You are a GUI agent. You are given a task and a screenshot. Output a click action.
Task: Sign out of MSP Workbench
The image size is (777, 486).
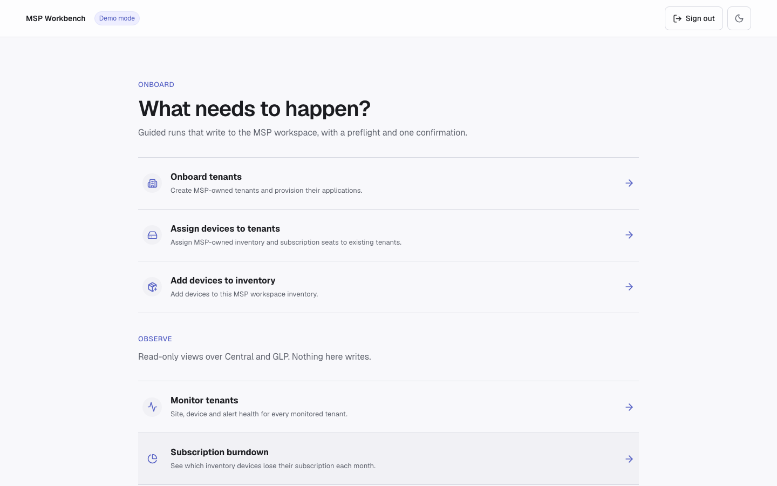point(694,18)
